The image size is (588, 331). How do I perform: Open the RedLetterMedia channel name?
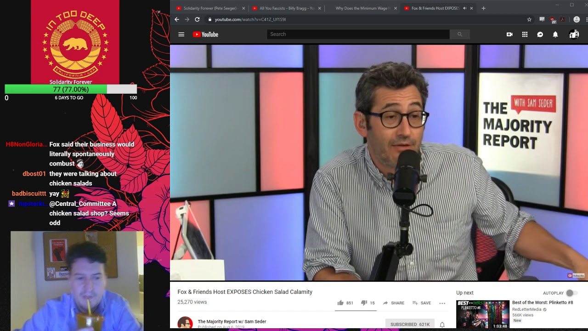(x=527, y=309)
